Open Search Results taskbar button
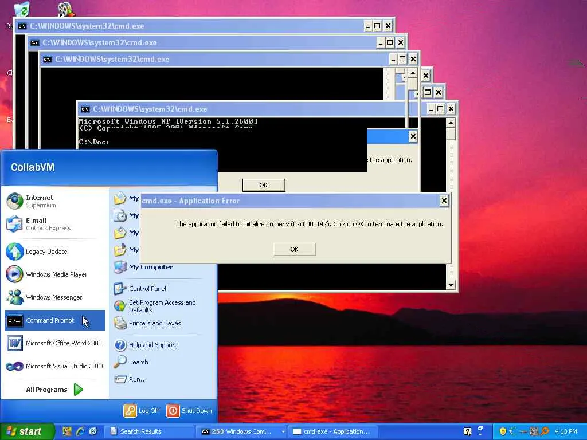Image resolution: width=587 pixels, height=440 pixels. [149, 431]
